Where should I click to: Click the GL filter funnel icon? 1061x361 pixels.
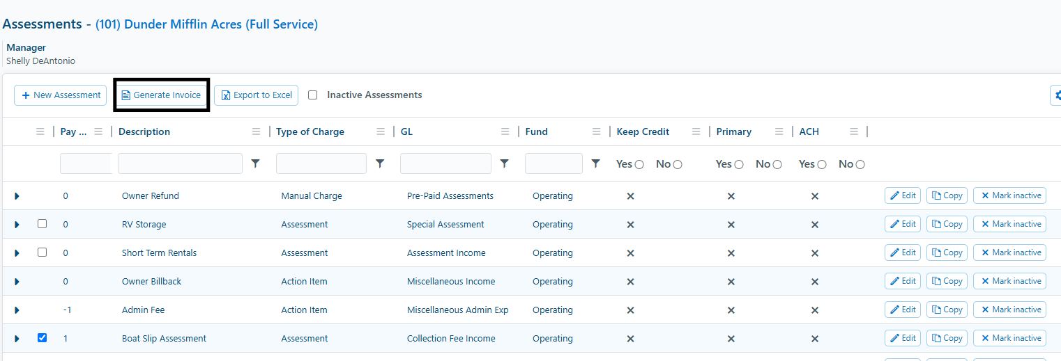[x=504, y=163]
